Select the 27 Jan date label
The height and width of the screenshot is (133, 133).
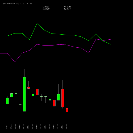click(x=7, y=127)
